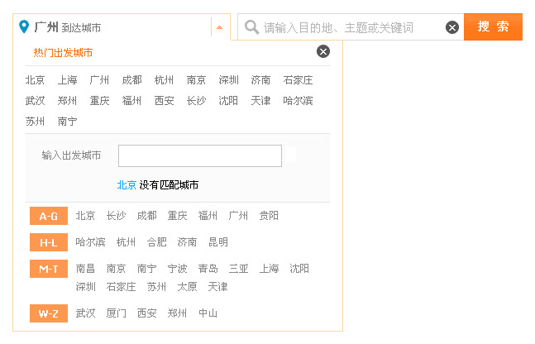Pick 昆明 from the H-L row
The height and width of the screenshot is (344, 535).
pyautogui.click(x=218, y=242)
